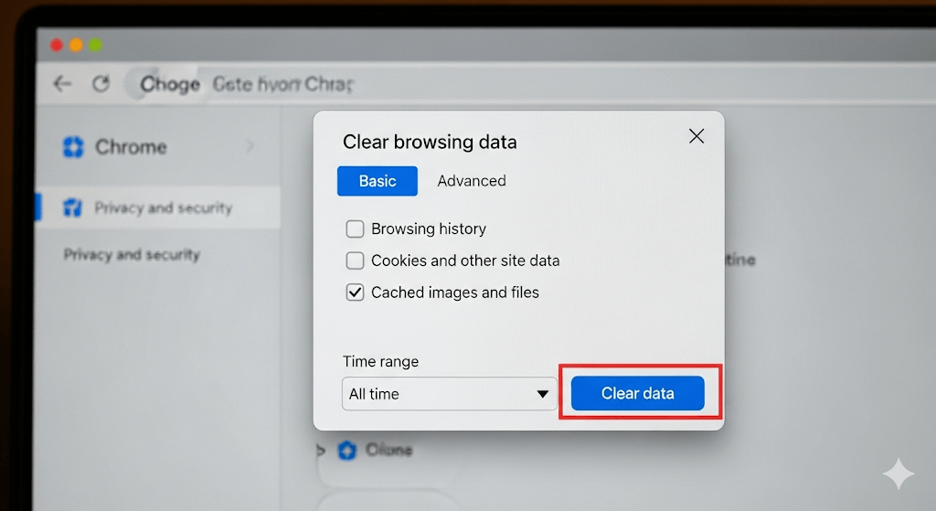Close the Clear browsing data dialog
This screenshot has height=511, width=936.
(x=696, y=136)
